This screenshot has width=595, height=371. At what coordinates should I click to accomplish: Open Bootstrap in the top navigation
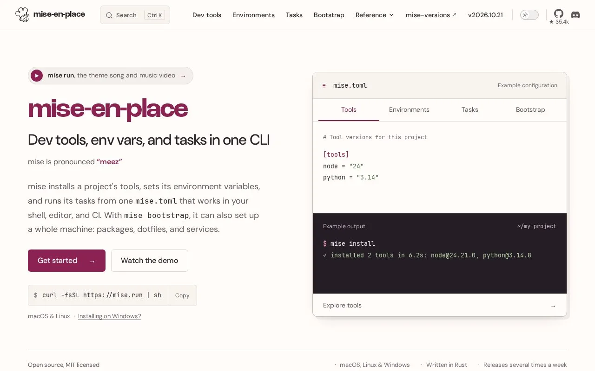click(x=329, y=15)
